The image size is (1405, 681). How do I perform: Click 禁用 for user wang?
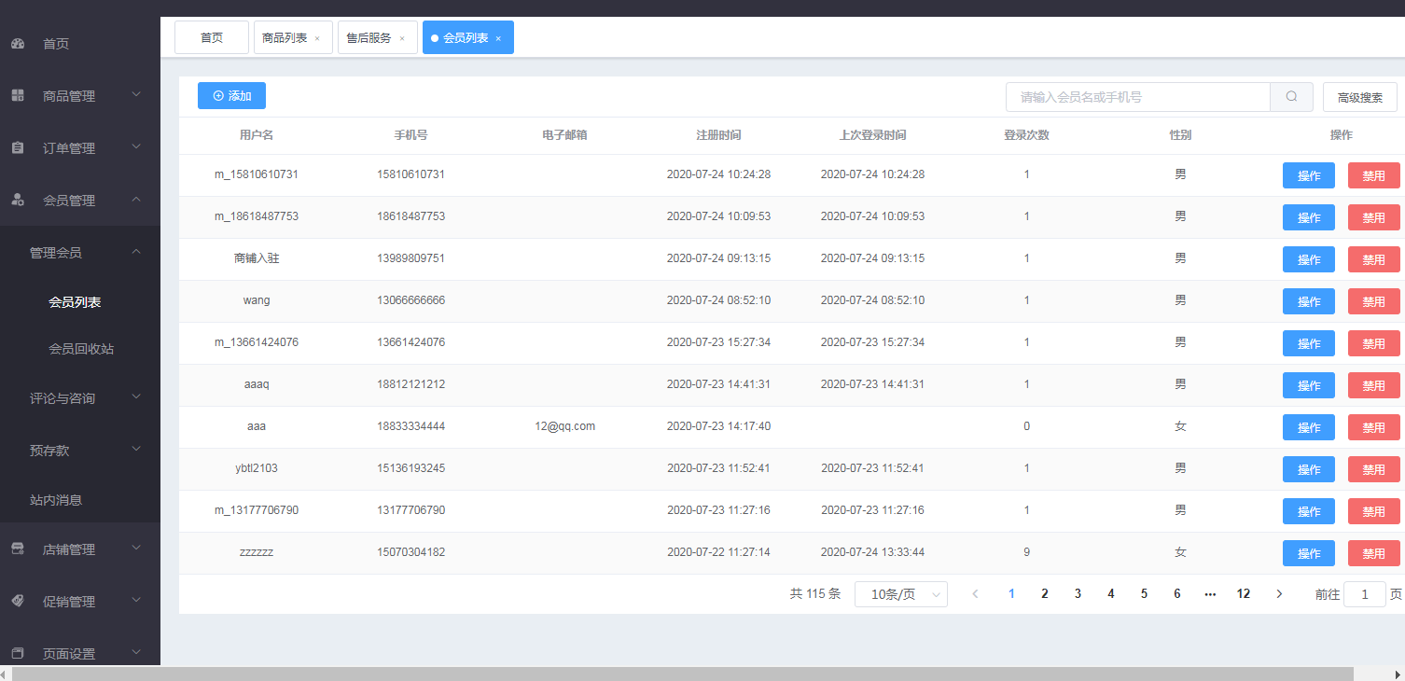pos(1373,301)
